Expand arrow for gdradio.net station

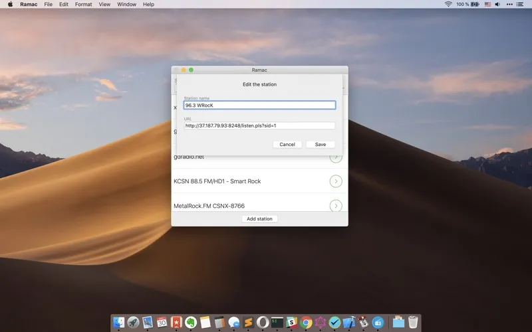(336, 158)
